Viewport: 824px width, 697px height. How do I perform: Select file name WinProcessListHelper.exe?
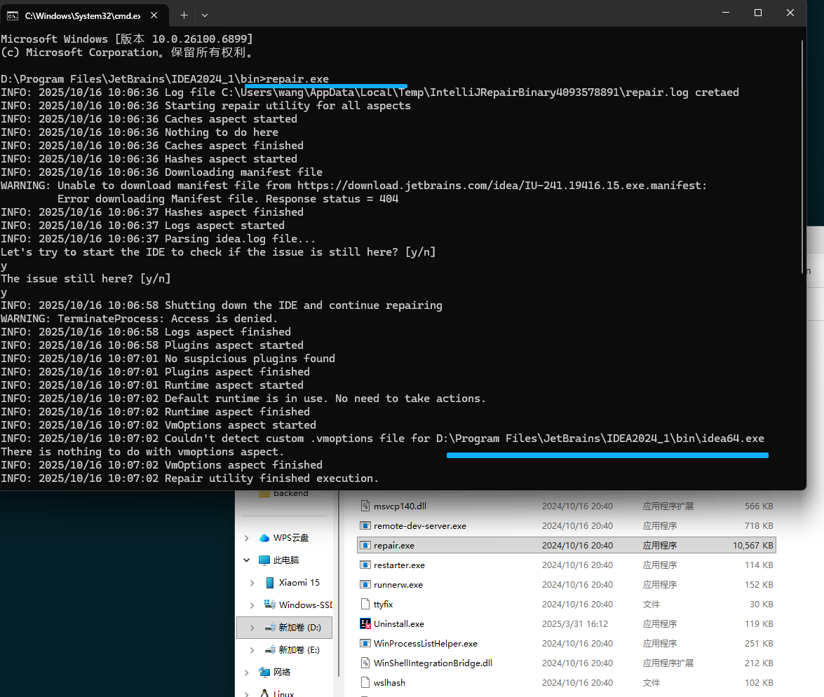pyautogui.click(x=426, y=643)
